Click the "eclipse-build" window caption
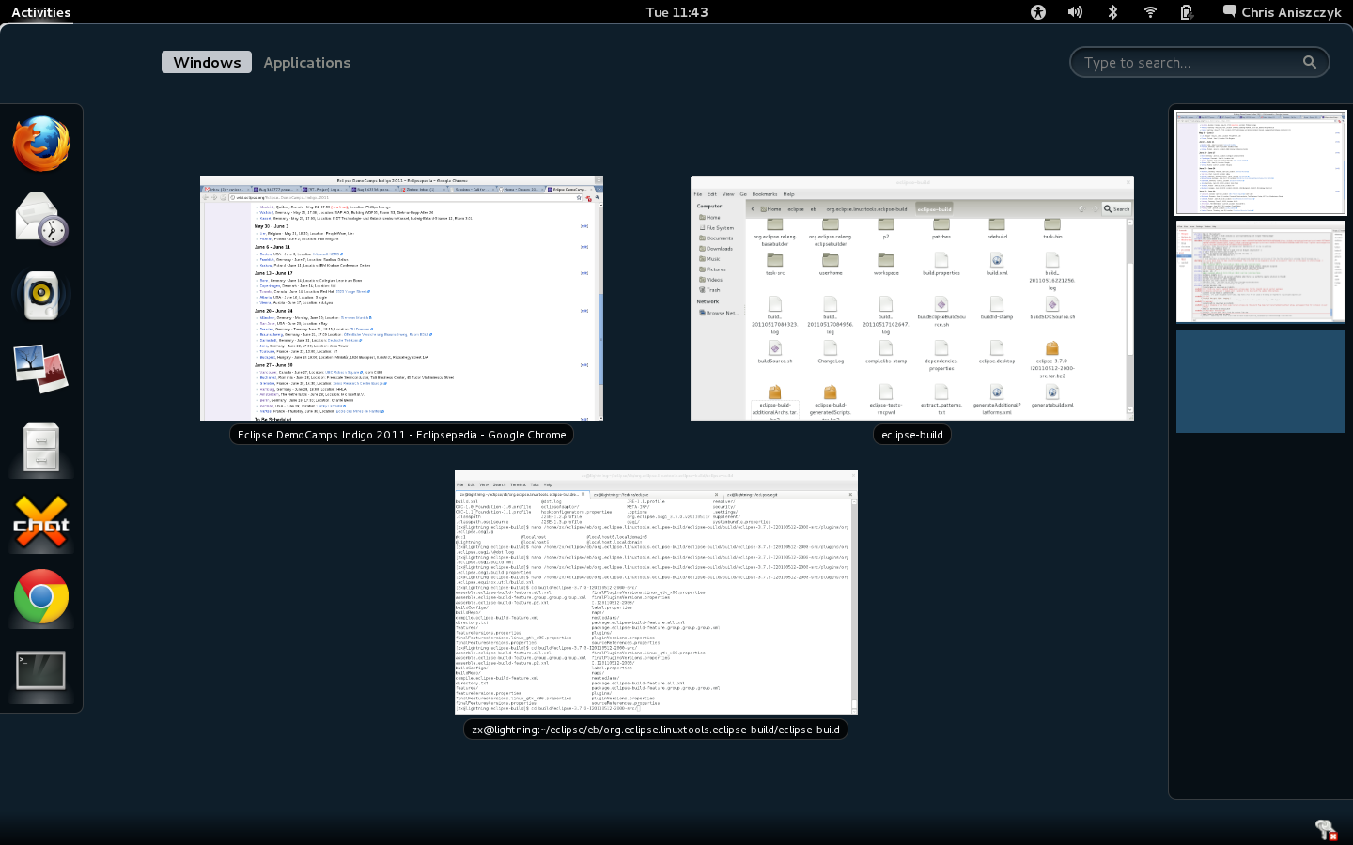The height and width of the screenshot is (845, 1353). (912, 435)
